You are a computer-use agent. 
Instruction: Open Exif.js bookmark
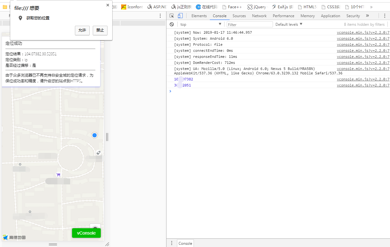click(x=282, y=7)
